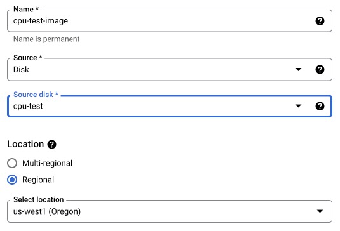Click arrow icon in Select location field

pyautogui.click(x=320, y=211)
